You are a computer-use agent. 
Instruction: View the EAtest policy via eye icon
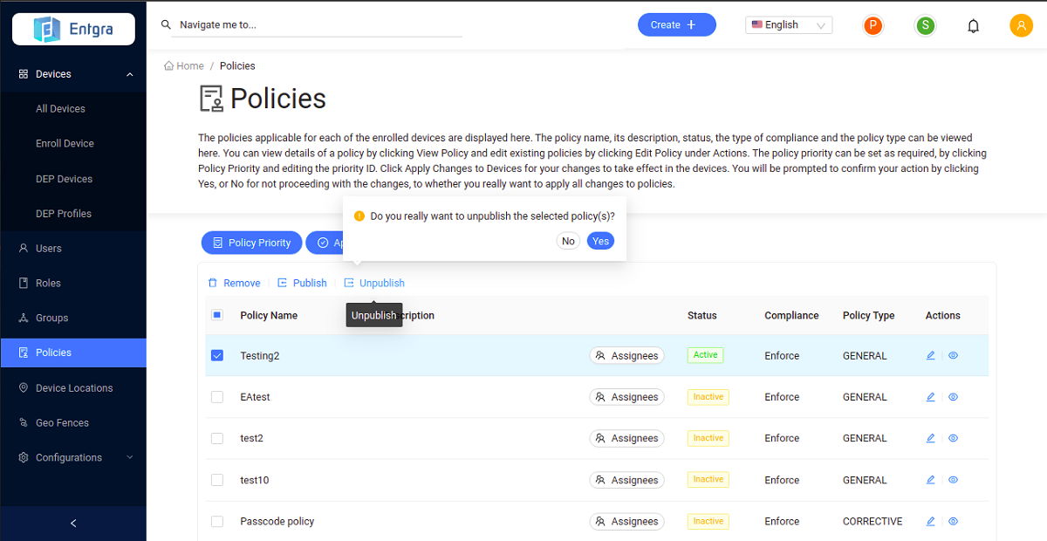tap(954, 397)
